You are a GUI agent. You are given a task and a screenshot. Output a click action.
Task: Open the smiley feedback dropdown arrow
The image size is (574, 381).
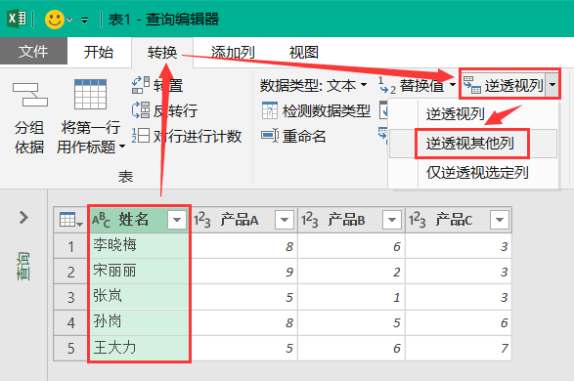point(69,20)
